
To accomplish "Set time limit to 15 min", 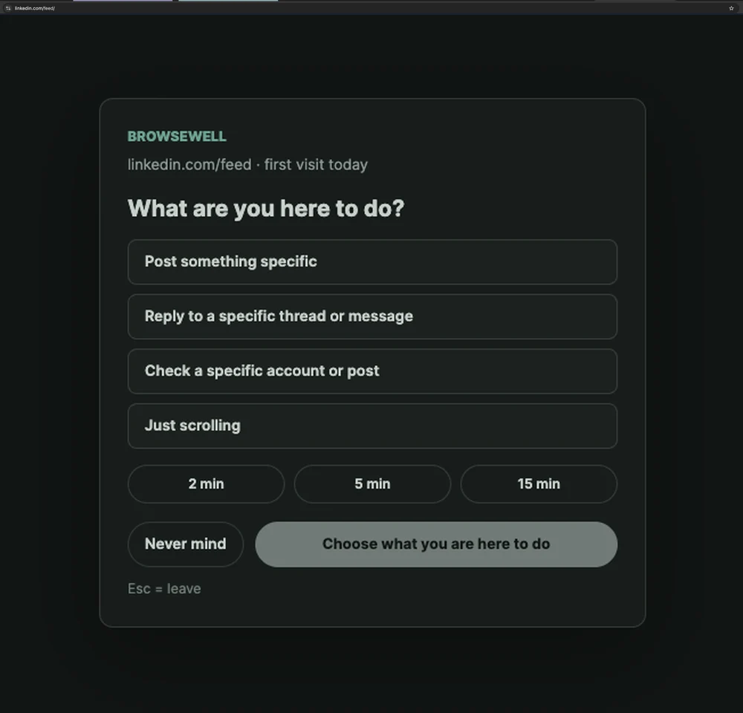I will [x=539, y=484].
